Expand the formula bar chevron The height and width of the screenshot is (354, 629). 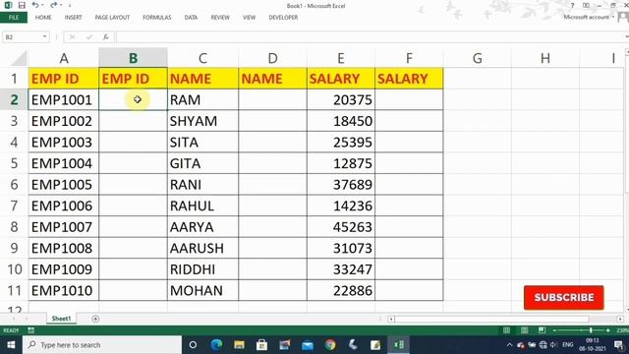click(626, 37)
